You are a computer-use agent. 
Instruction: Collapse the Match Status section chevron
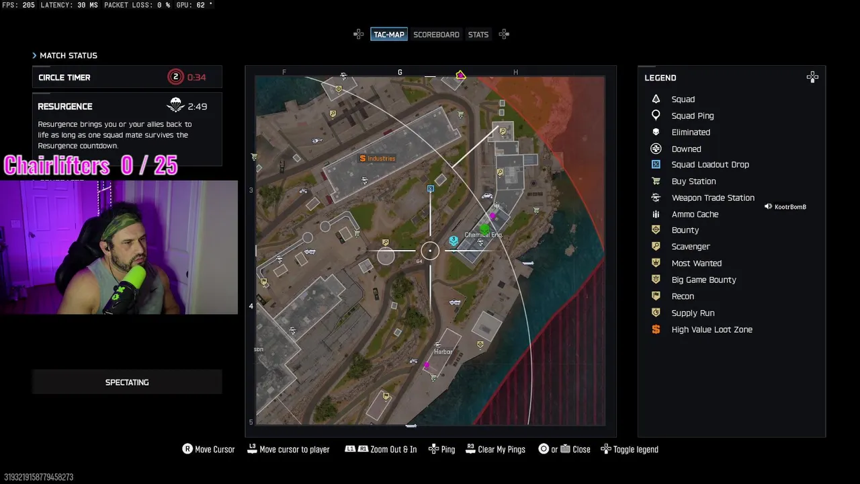pyautogui.click(x=35, y=55)
